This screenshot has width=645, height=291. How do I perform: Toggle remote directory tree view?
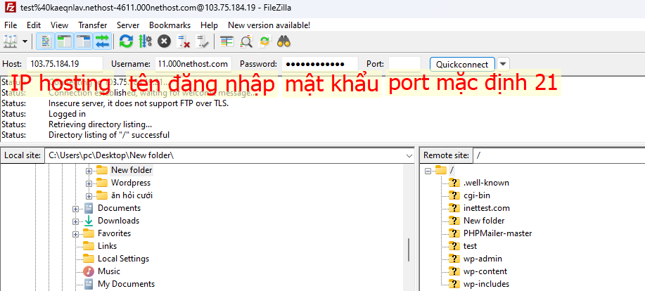83,41
